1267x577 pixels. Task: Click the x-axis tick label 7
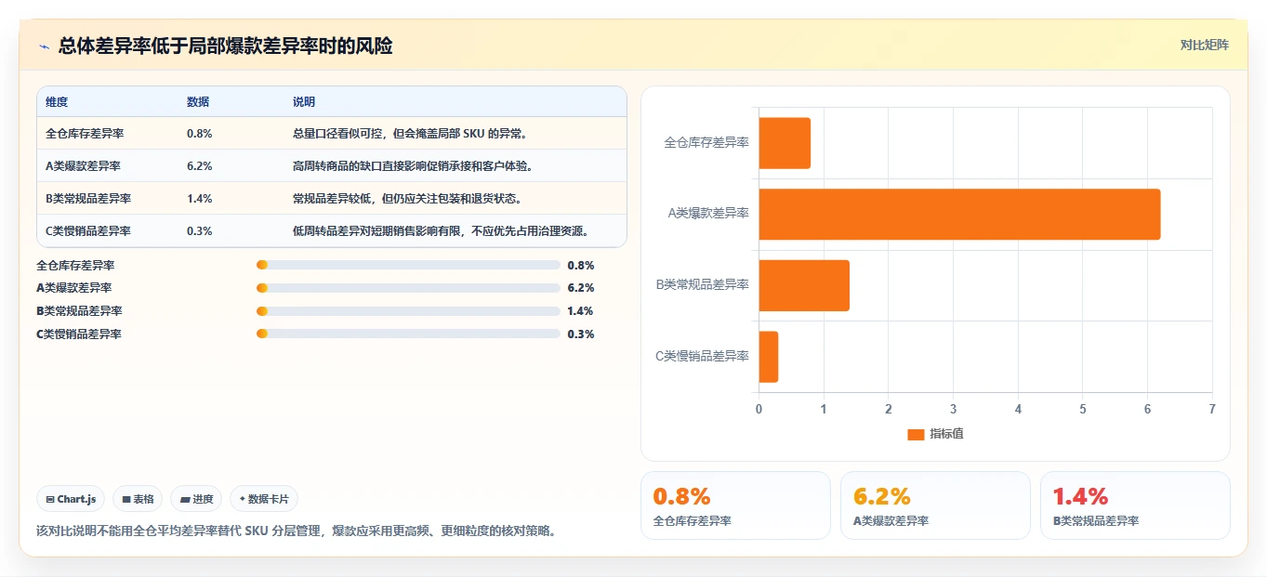pos(1212,409)
